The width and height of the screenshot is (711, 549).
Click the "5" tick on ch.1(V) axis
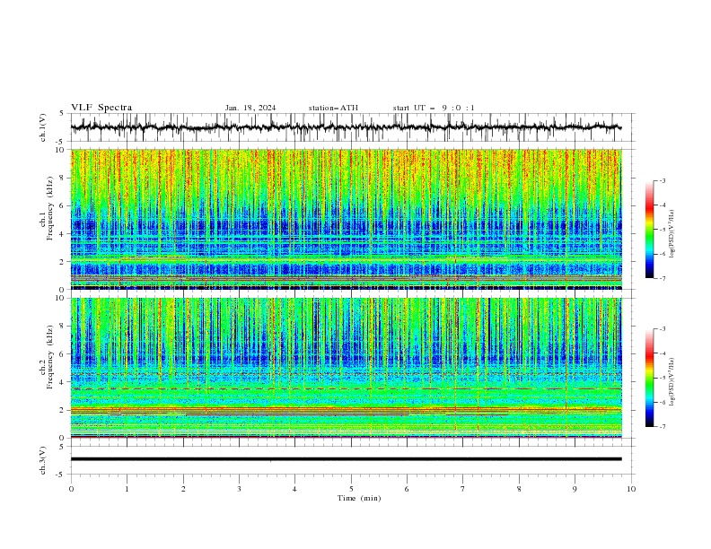point(62,114)
